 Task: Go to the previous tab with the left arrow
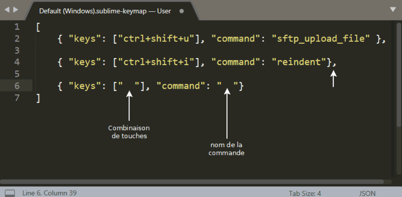click(x=7, y=10)
